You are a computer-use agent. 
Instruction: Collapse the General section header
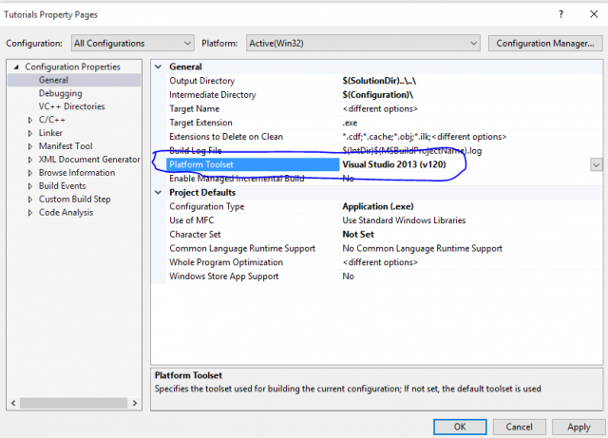(x=160, y=67)
